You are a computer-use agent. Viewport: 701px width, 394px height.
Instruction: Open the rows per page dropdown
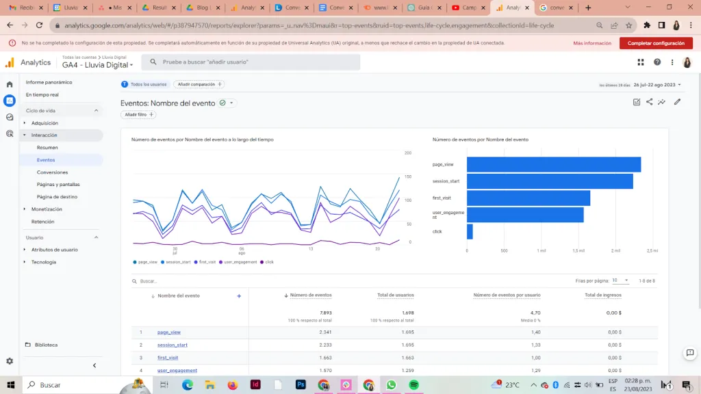620,280
